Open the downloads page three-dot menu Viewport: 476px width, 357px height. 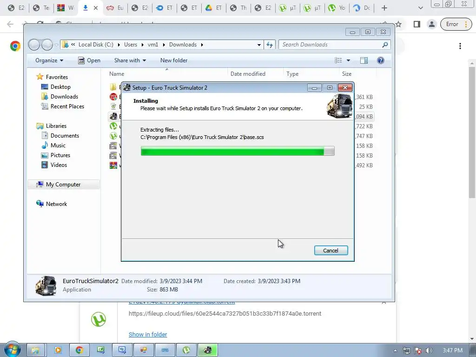pos(460,46)
